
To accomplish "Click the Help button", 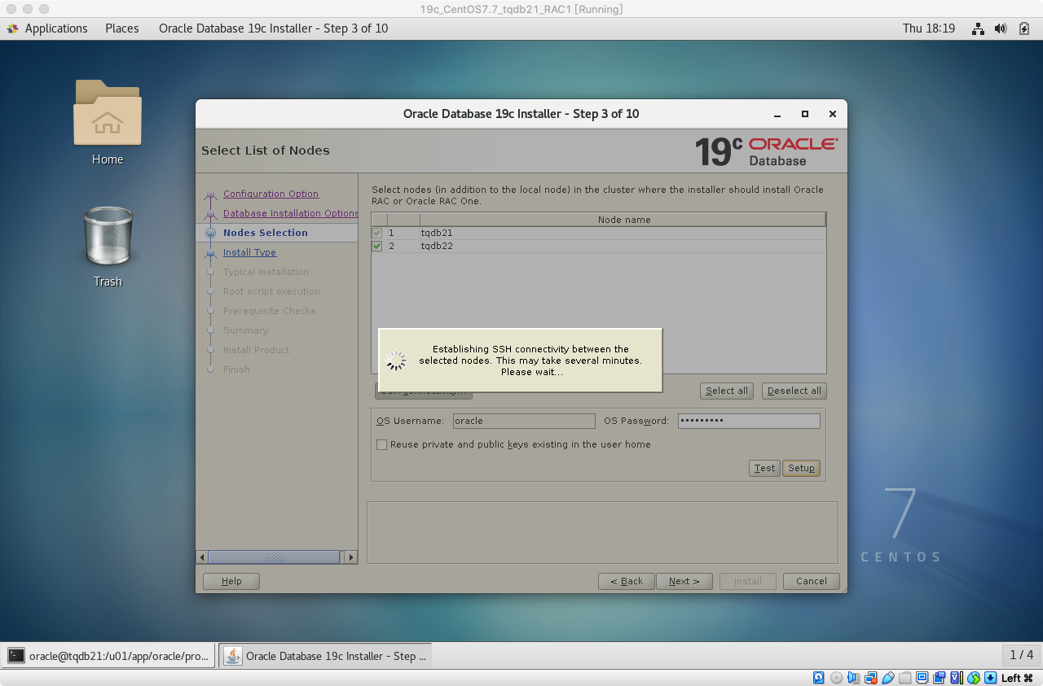I will pos(231,581).
